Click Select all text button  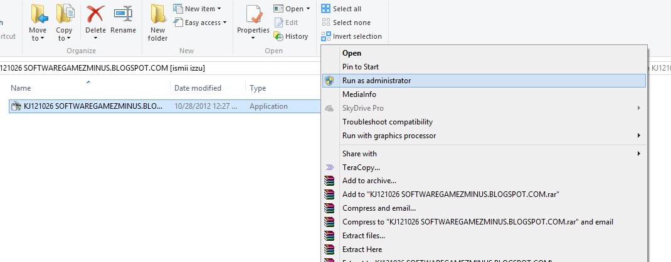(x=347, y=9)
